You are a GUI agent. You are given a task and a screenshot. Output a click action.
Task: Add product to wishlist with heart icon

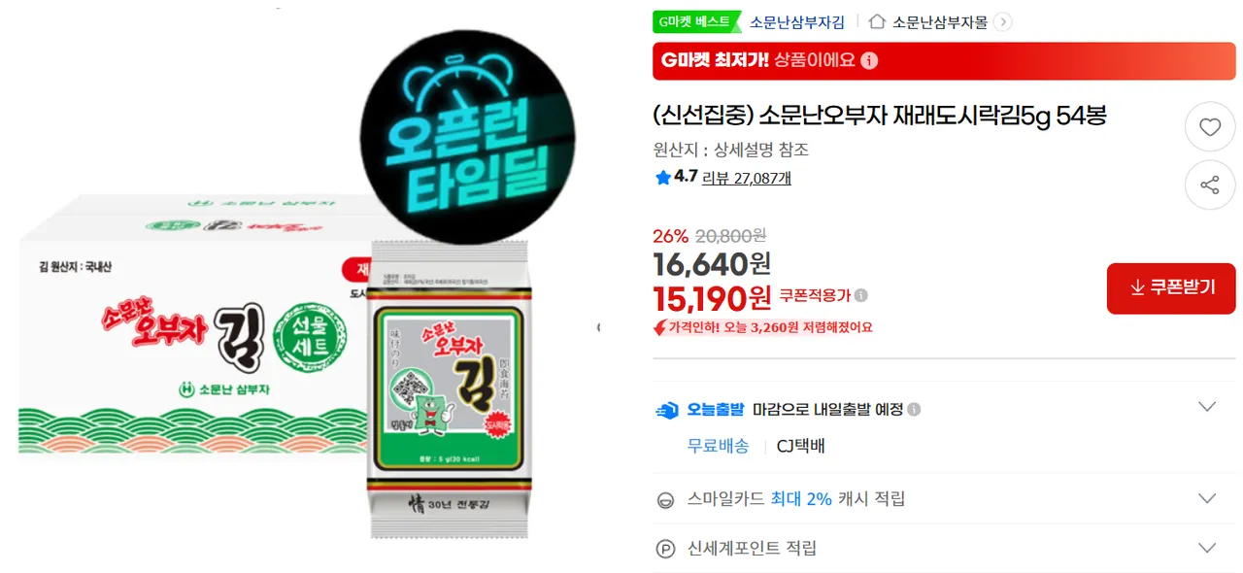pos(1209,127)
